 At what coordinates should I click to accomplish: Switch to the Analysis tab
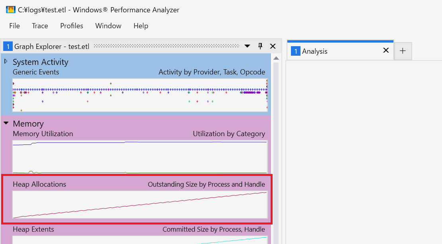pos(315,51)
